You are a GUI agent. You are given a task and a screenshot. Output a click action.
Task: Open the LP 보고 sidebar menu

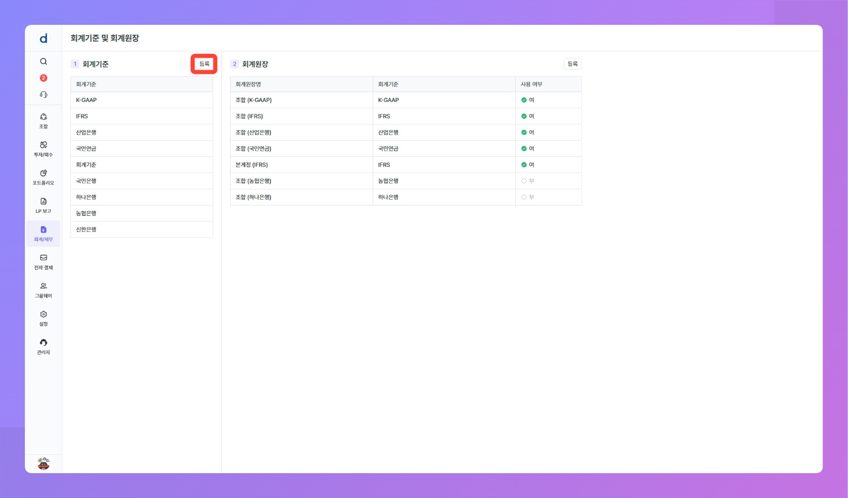tap(44, 206)
